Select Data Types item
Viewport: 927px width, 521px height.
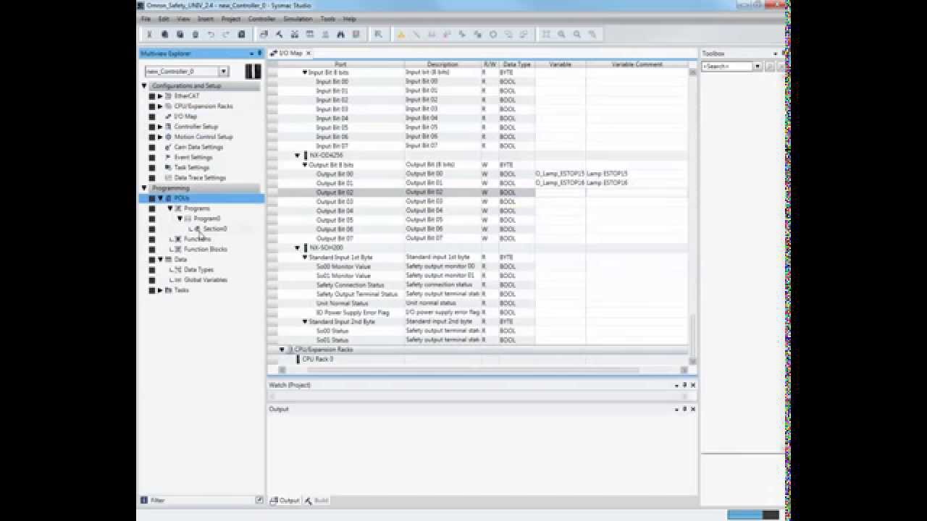tap(199, 270)
